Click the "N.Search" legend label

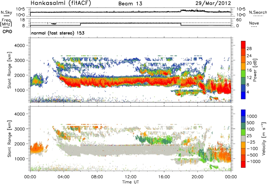(x=258, y=12)
